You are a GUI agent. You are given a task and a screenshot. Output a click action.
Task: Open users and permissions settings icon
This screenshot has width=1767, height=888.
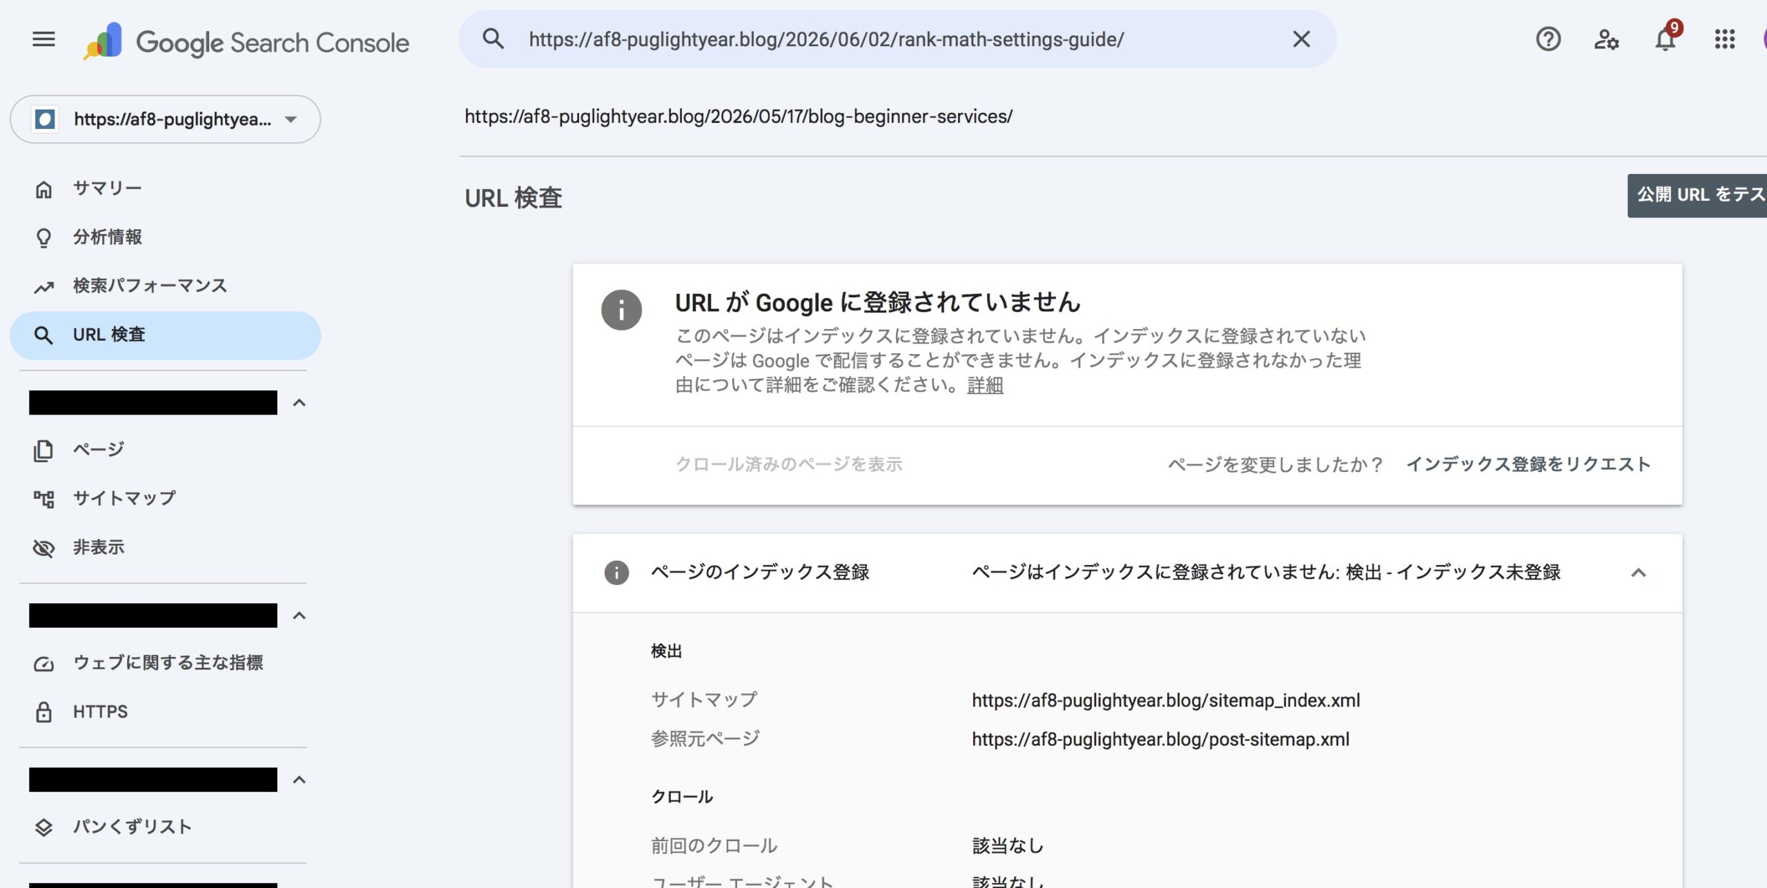click(x=1606, y=39)
